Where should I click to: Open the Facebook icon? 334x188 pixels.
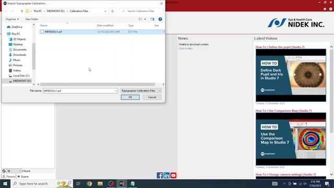pos(160,175)
